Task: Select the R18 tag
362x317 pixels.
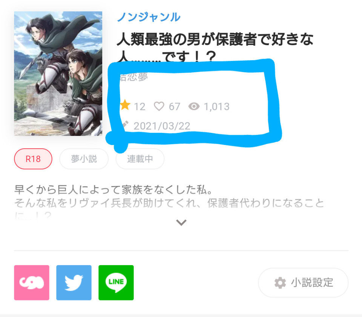Action: click(33, 159)
